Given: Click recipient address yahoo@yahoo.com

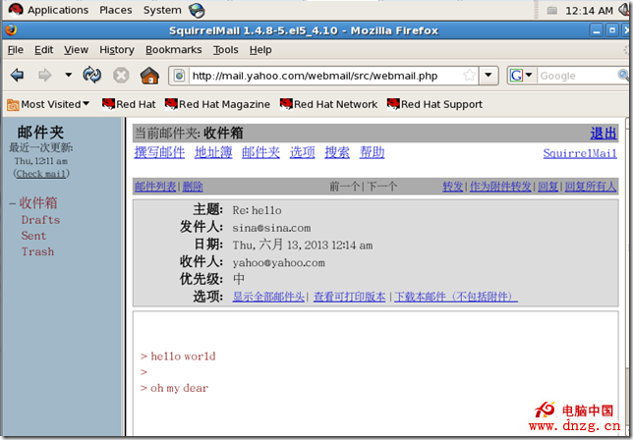Looking at the screenshot, I should 278,263.
